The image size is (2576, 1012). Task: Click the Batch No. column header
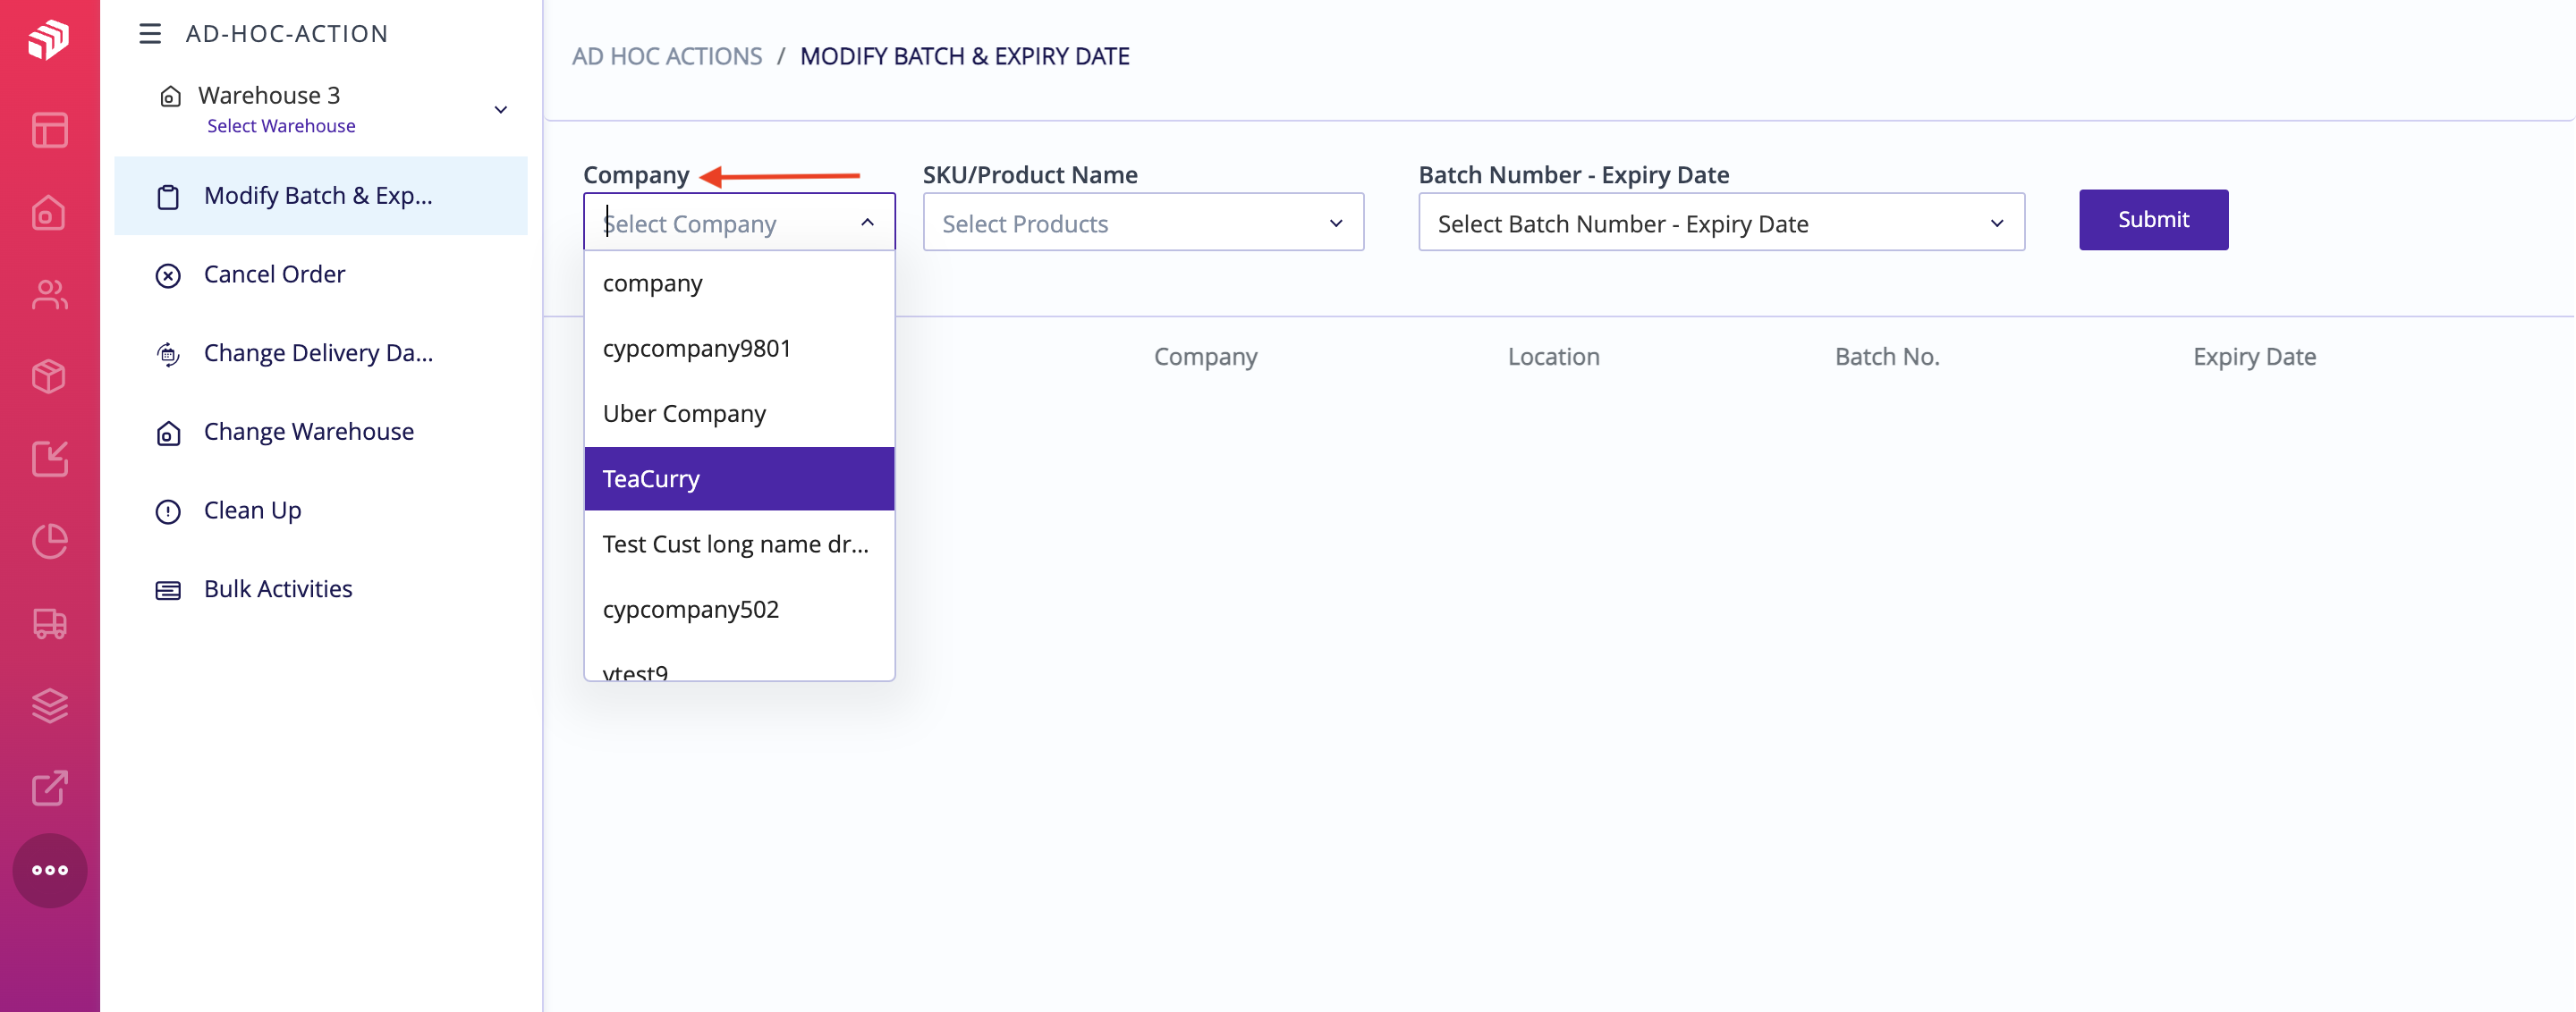(1887, 357)
